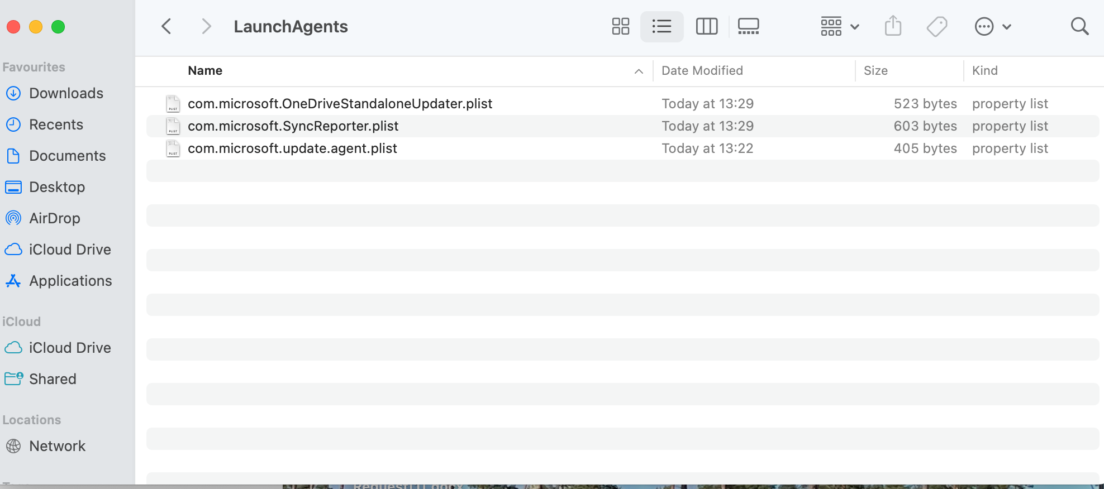Sort files by Date Modified
Image resolution: width=1104 pixels, height=489 pixels.
click(x=702, y=70)
